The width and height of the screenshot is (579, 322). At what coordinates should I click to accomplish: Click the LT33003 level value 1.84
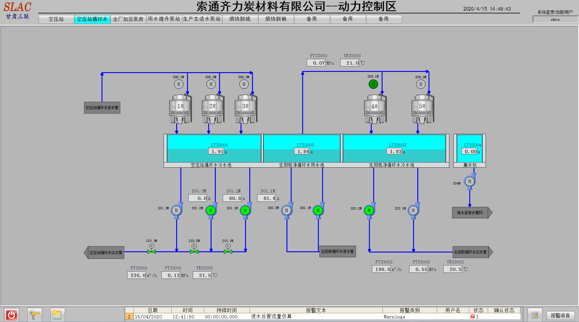(302, 151)
